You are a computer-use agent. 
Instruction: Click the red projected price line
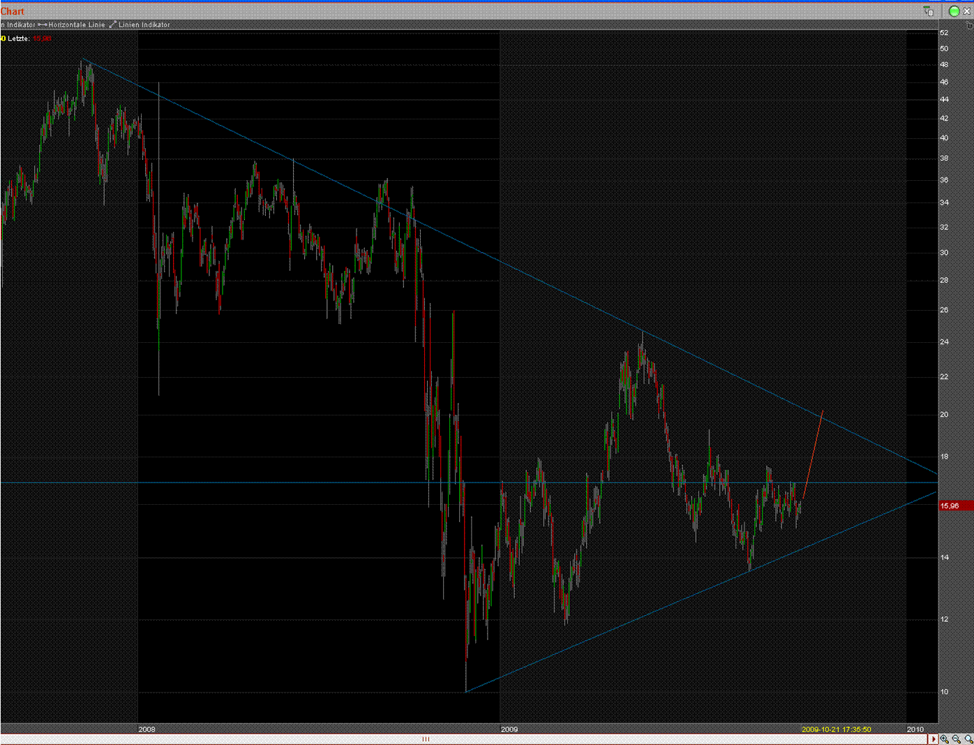pos(814,454)
